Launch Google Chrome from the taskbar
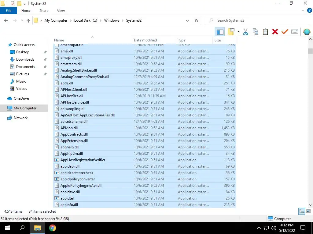The image size is (313, 234). [x=53, y=228]
